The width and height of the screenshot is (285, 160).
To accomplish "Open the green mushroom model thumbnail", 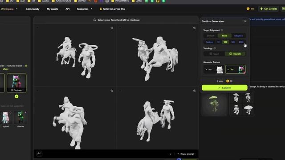I will 215,104.
